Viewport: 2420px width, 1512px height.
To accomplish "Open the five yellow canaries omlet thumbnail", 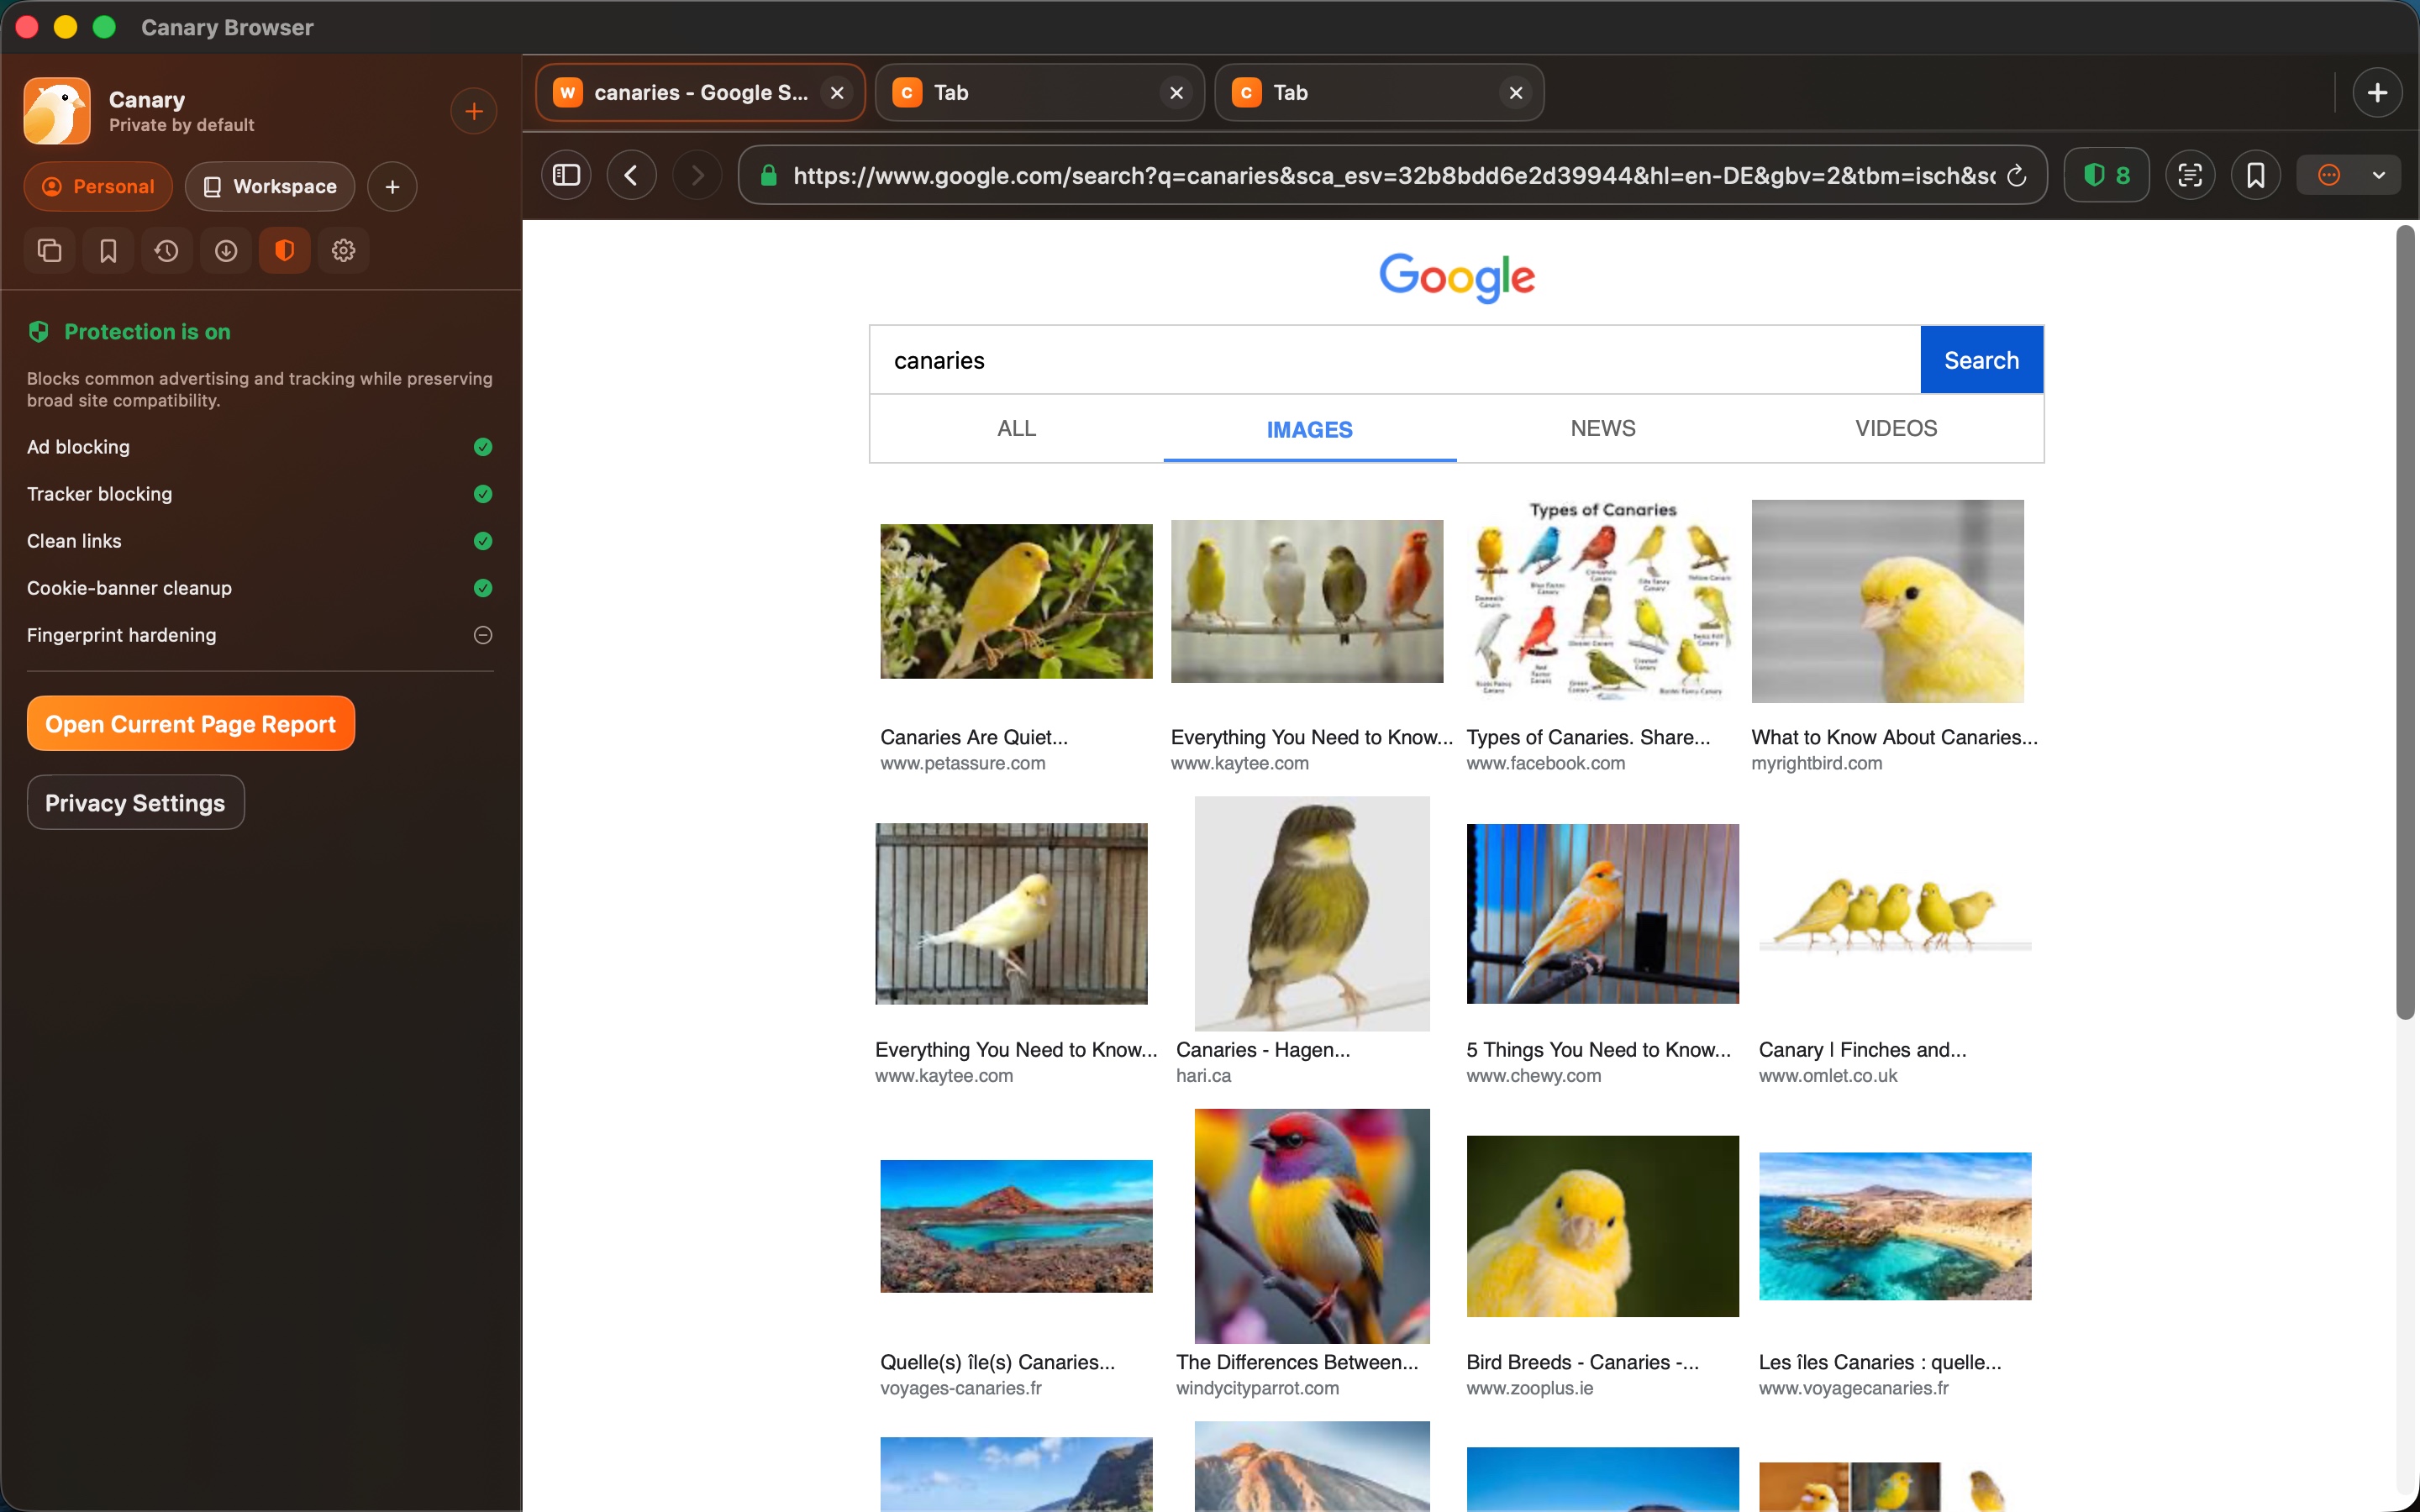I will (1895, 913).
